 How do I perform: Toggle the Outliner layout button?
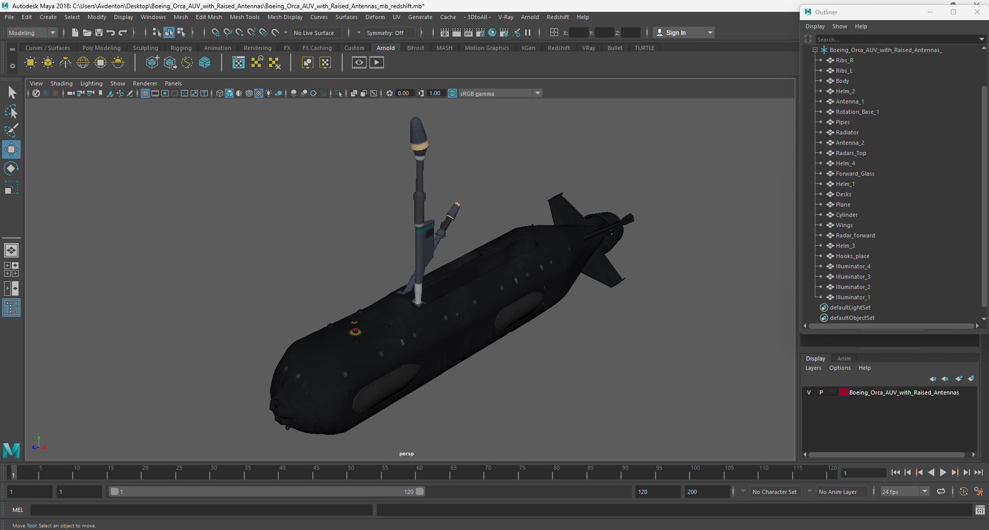[x=11, y=308]
